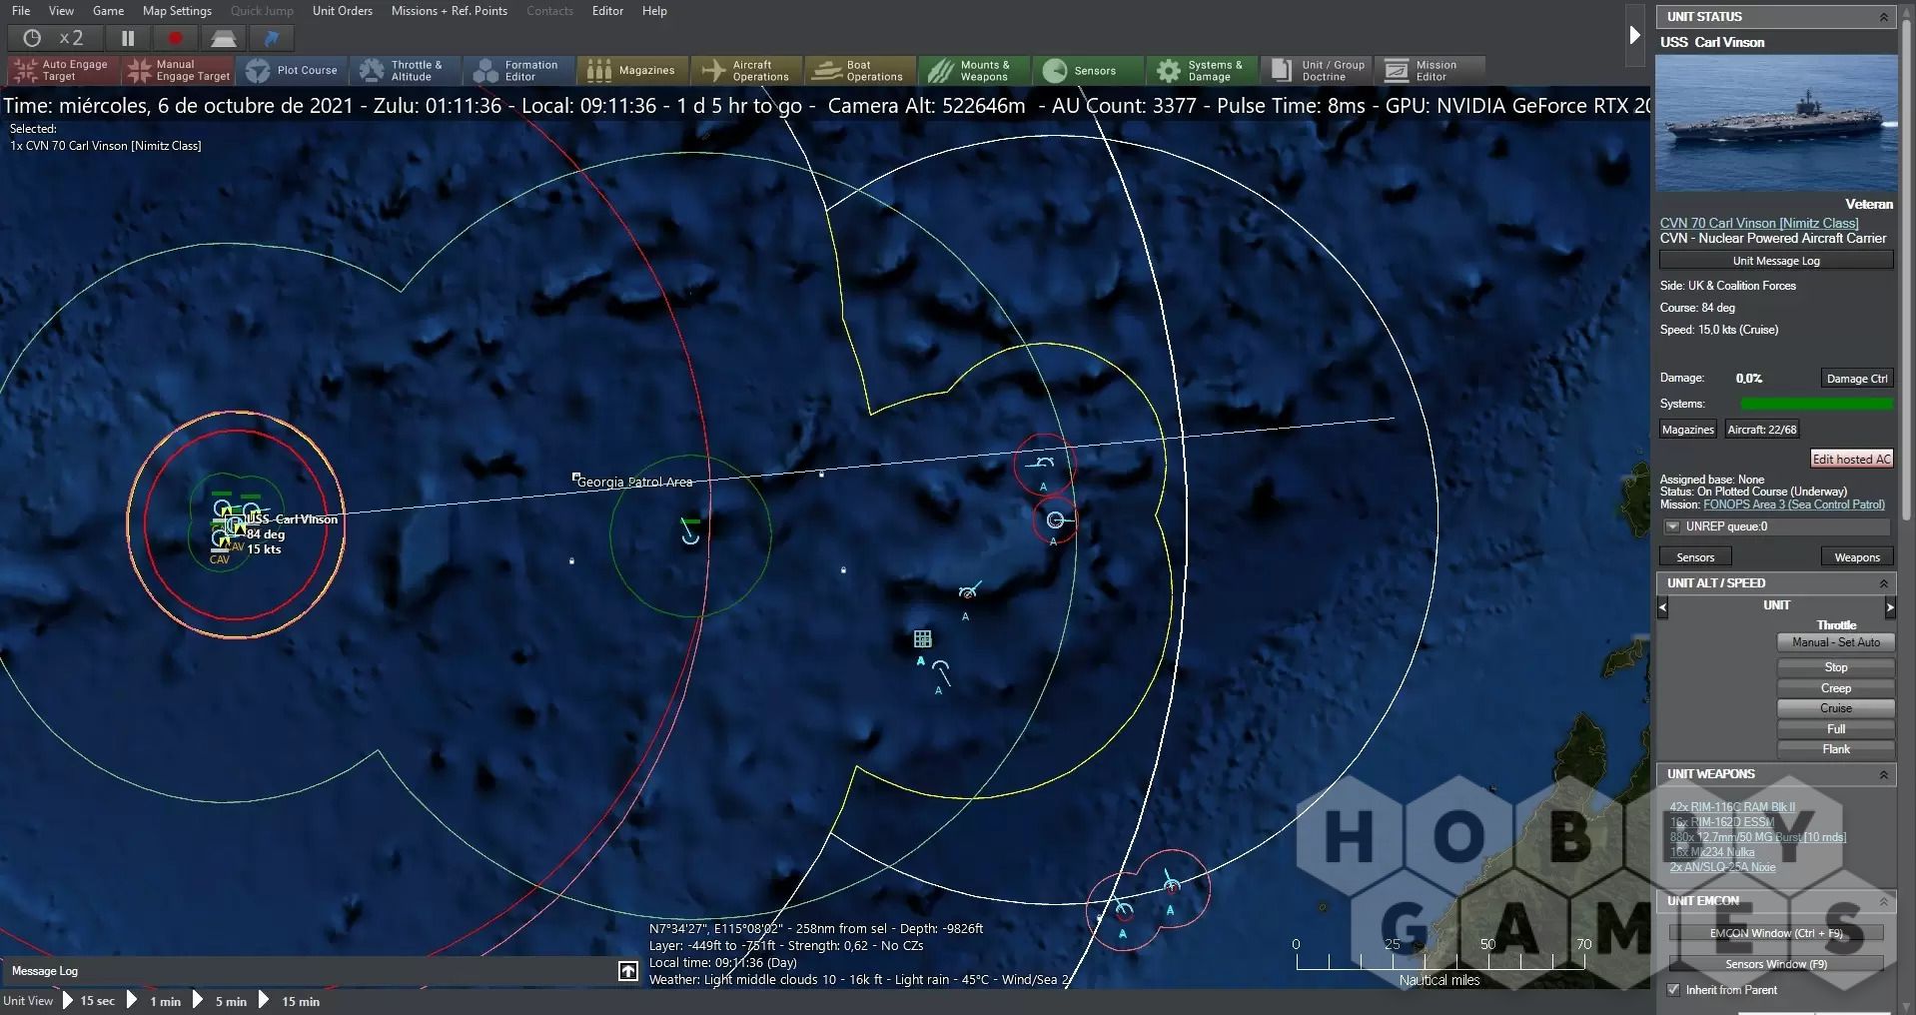Open Unit / Group Doctrine
The height and width of the screenshot is (1015, 1916).
click(x=1317, y=70)
